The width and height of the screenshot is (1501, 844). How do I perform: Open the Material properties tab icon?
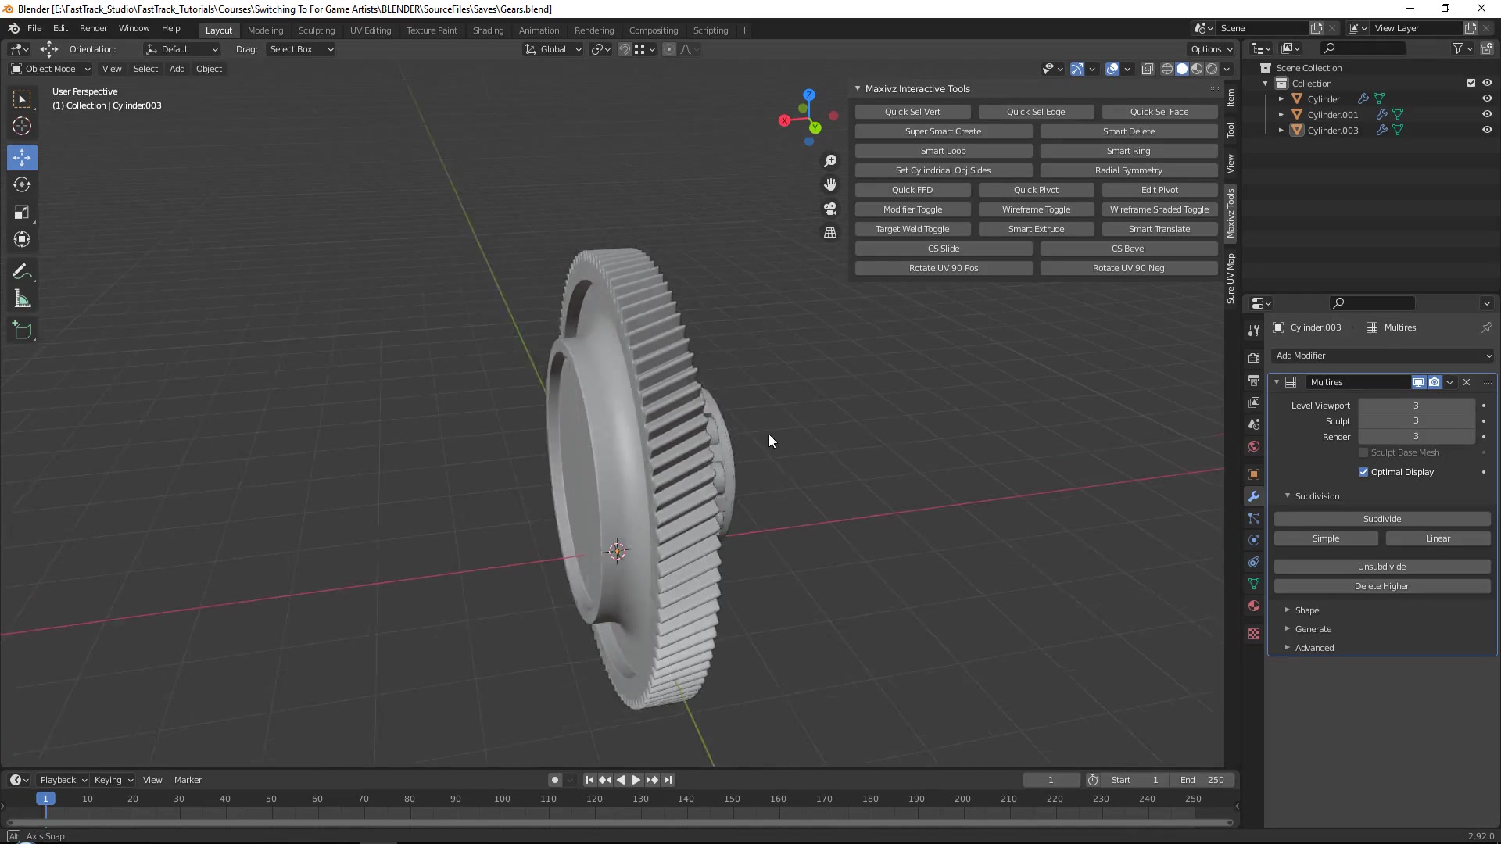(x=1254, y=606)
